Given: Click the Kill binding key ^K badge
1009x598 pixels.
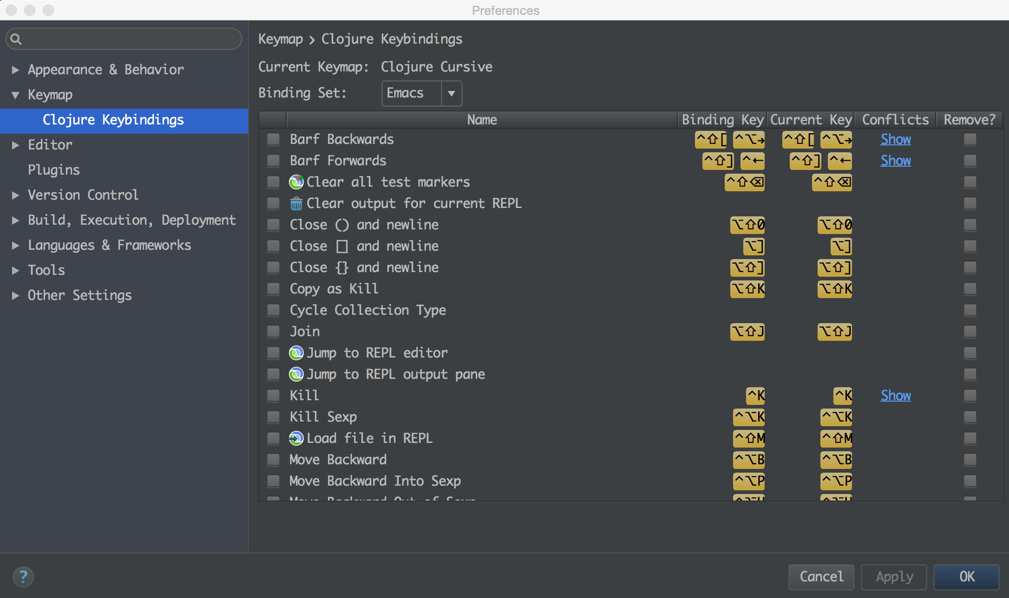Looking at the screenshot, I should [x=755, y=396].
